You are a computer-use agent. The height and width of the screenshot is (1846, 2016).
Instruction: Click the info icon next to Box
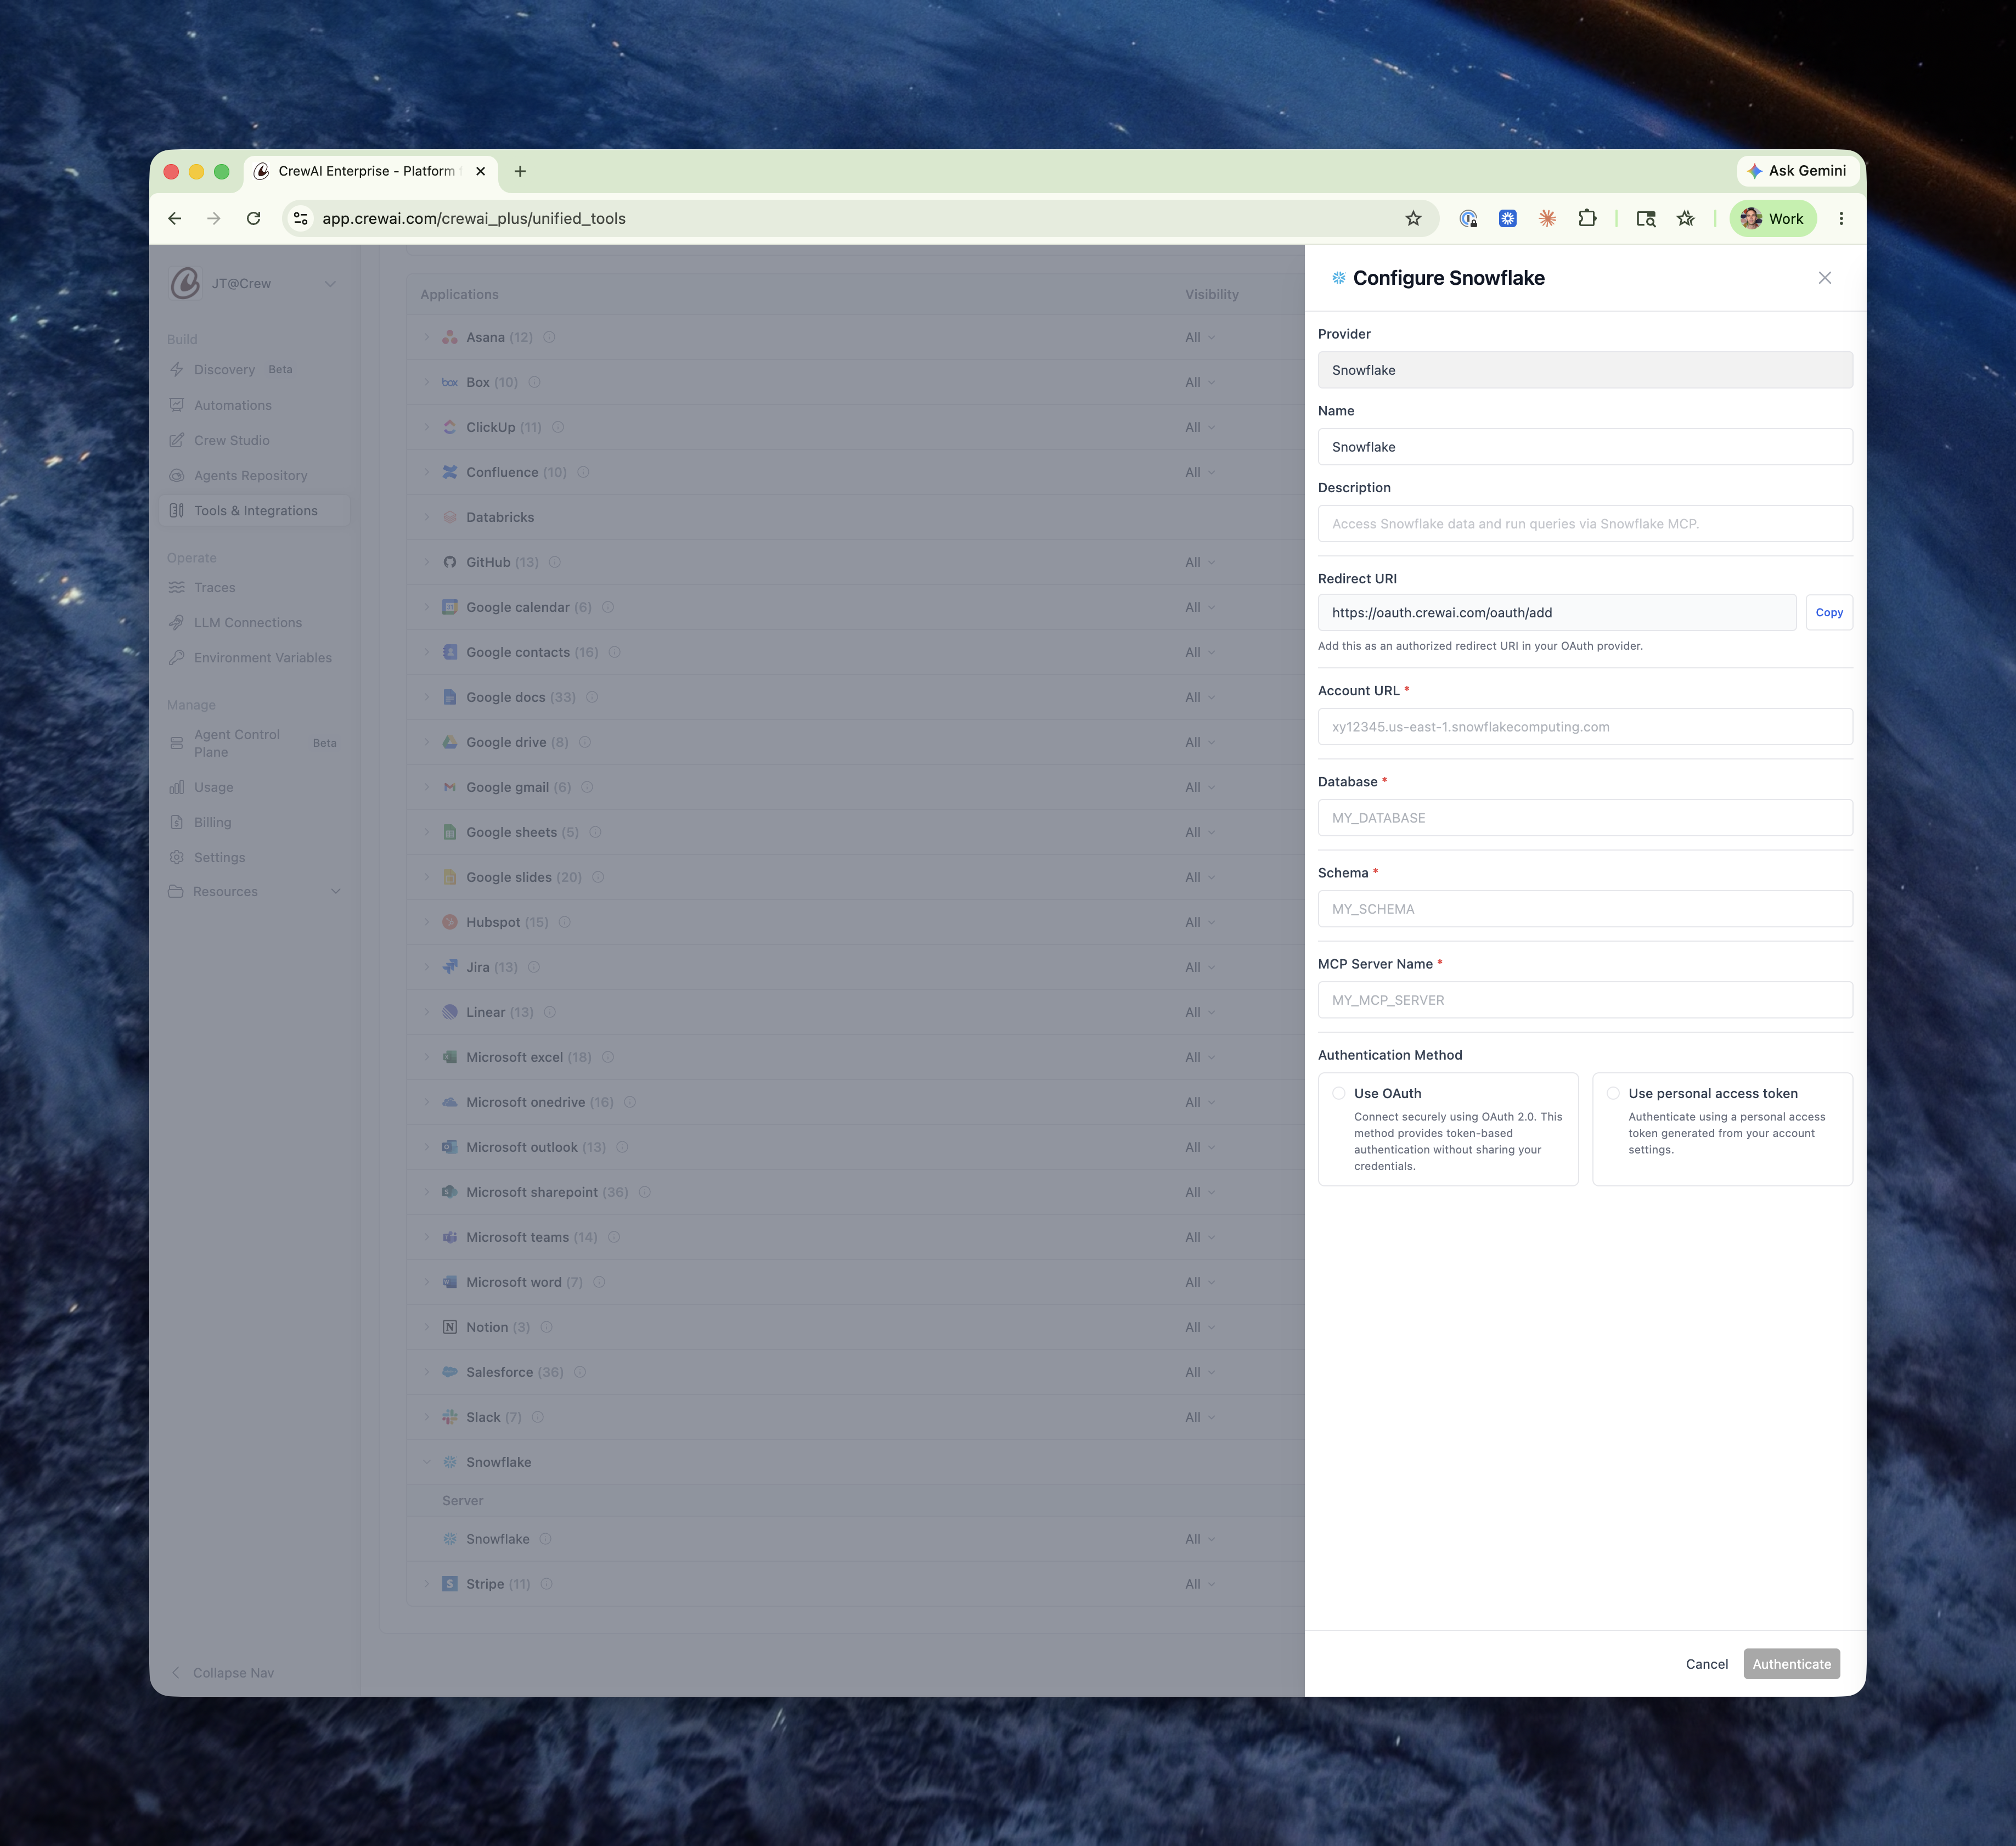pyautogui.click(x=534, y=382)
